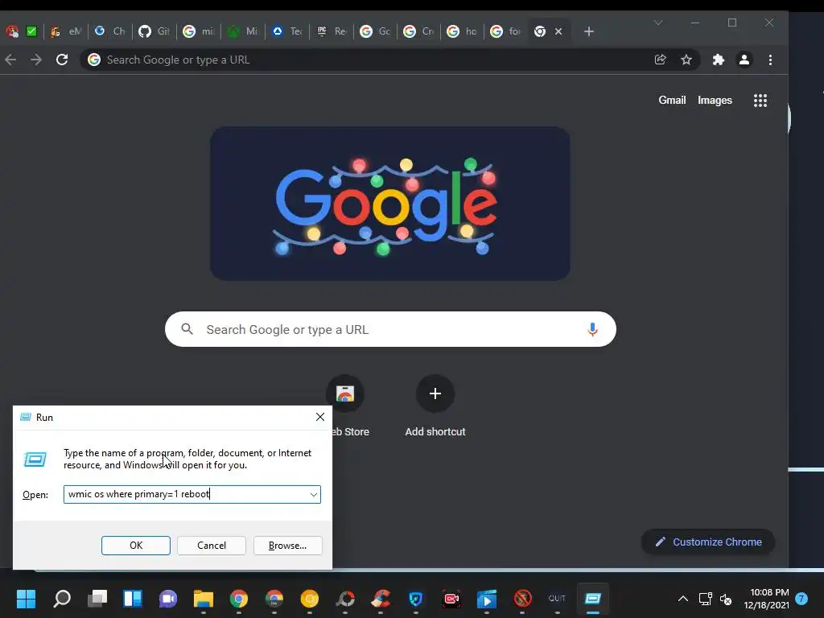Open Chrome tab search chevron

[658, 23]
